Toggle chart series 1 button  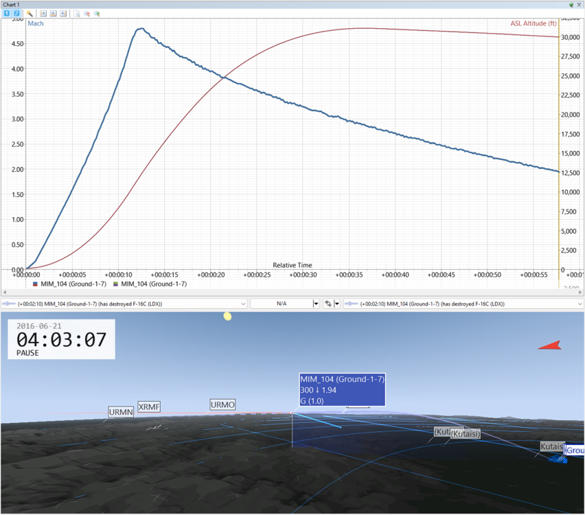point(7,14)
